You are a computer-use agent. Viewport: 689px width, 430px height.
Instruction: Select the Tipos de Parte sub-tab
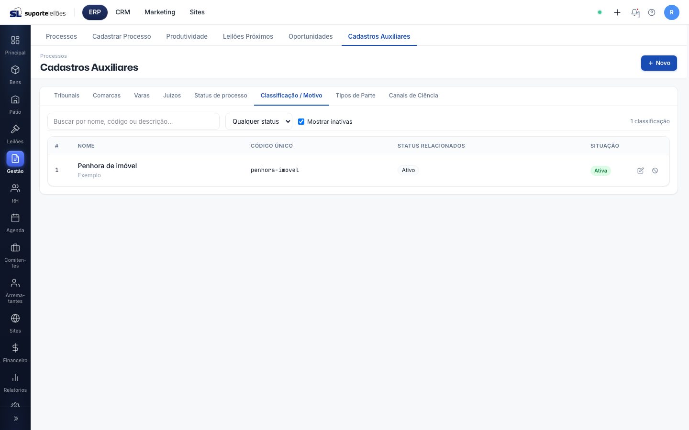tap(356, 96)
